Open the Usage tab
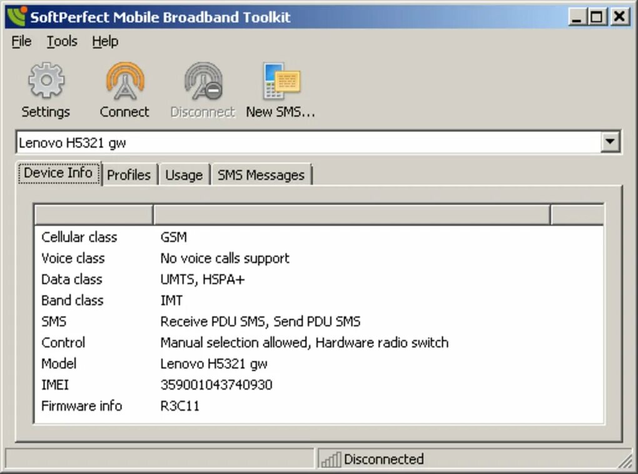The width and height of the screenshot is (638, 474). click(x=183, y=174)
